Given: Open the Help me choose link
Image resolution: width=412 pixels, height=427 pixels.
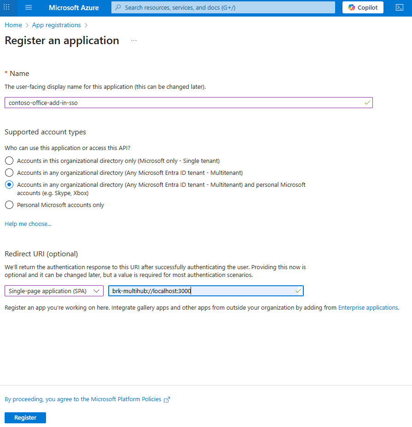Looking at the screenshot, I should pyautogui.click(x=28, y=224).
